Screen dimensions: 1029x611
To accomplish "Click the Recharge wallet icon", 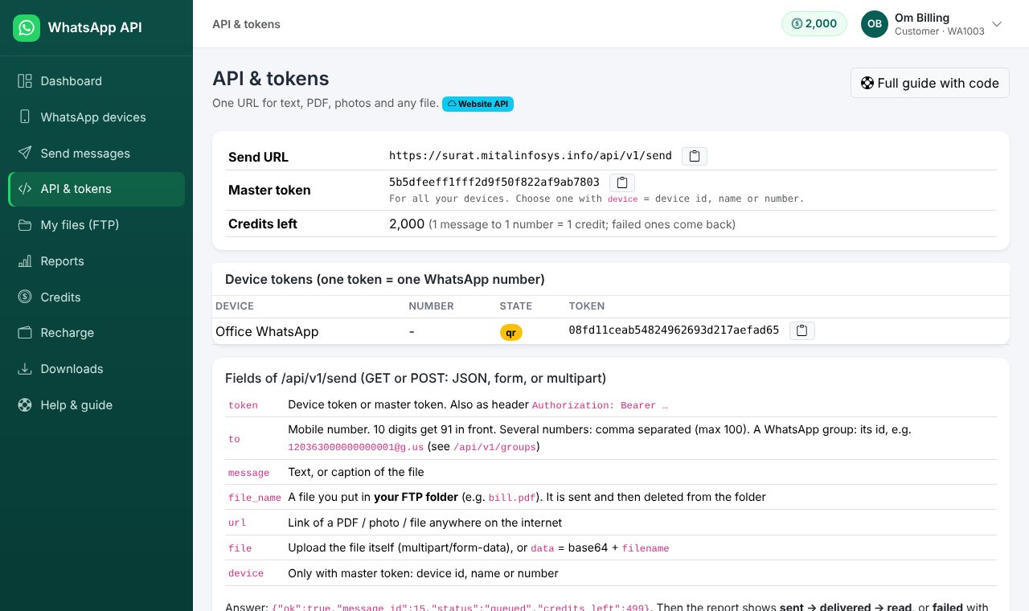I will point(25,333).
